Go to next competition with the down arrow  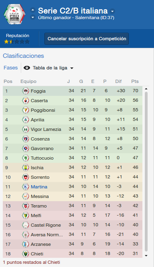pyautogui.click(x=33, y=18)
